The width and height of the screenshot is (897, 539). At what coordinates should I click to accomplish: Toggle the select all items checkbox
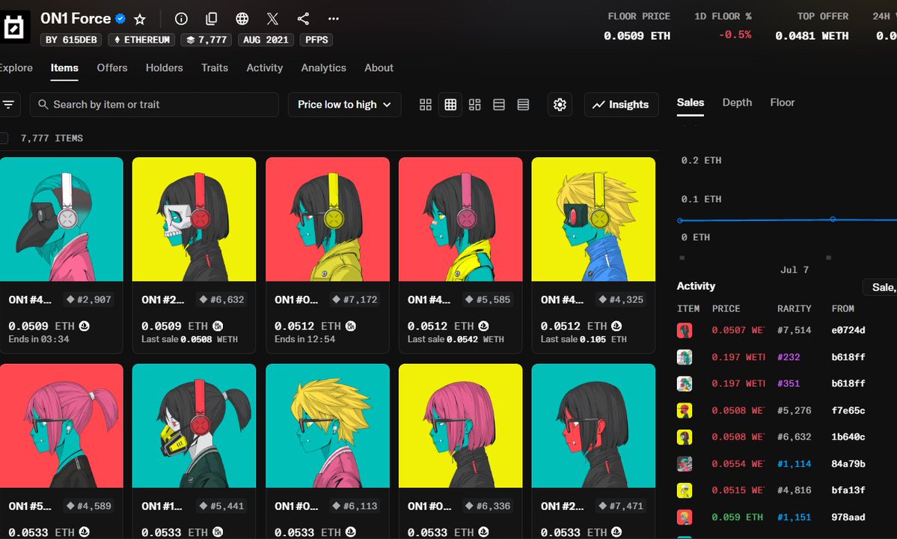tap(4, 138)
